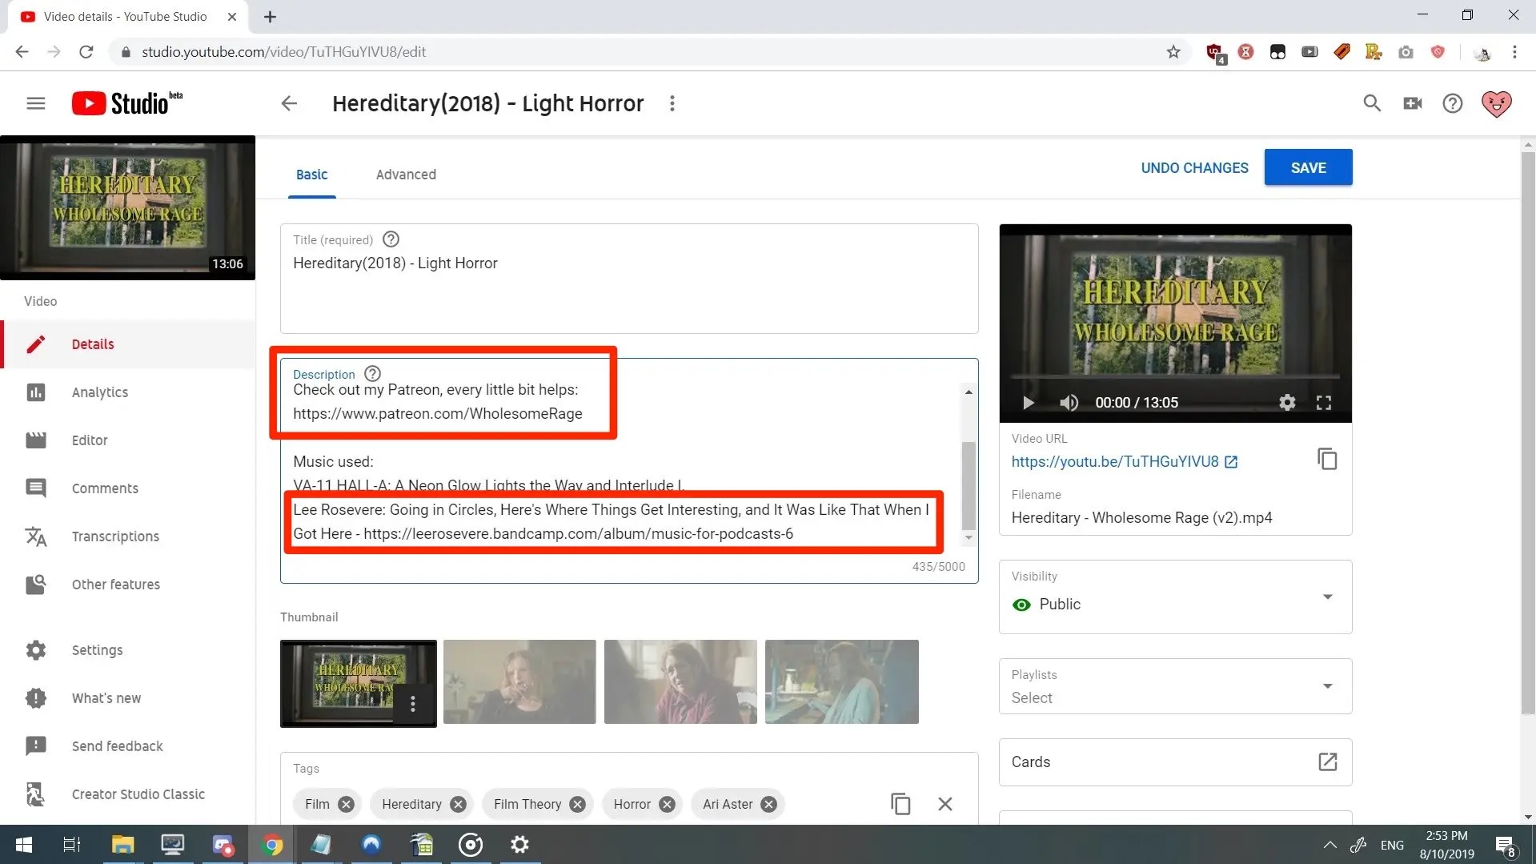
Task: Open Transcriptions in the sidebar
Action: point(128,536)
